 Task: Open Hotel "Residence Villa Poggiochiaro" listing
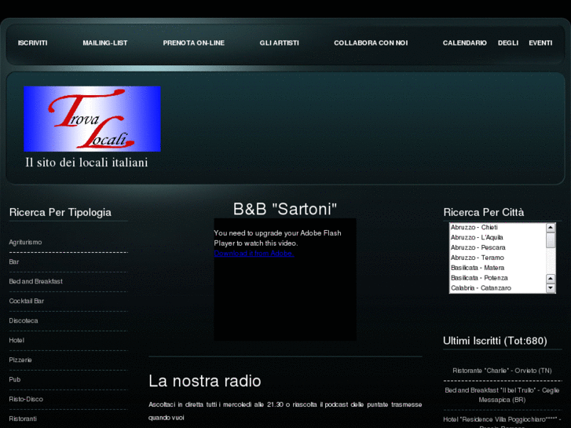click(502, 422)
